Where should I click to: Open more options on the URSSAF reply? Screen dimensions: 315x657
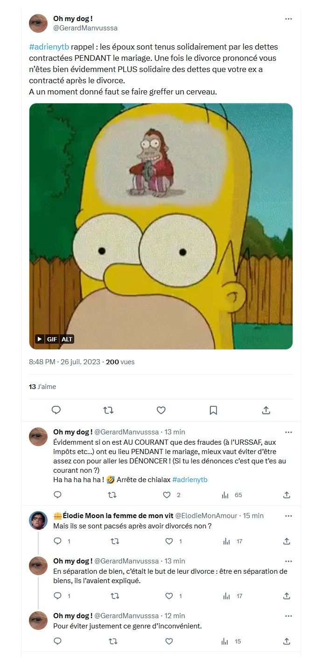pyautogui.click(x=288, y=432)
